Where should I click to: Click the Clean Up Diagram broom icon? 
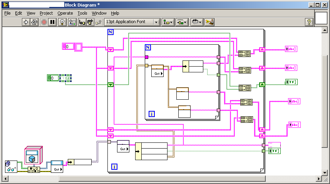click(x=209, y=22)
